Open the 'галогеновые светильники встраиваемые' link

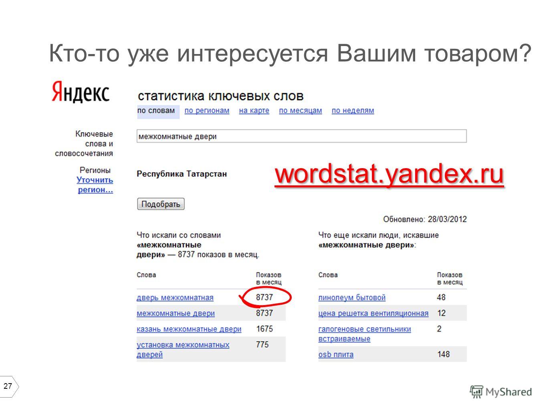point(365,334)
